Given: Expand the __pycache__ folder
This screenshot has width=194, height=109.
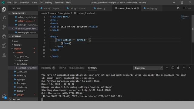Looking at the screenshot, I should tap(23, 56).
